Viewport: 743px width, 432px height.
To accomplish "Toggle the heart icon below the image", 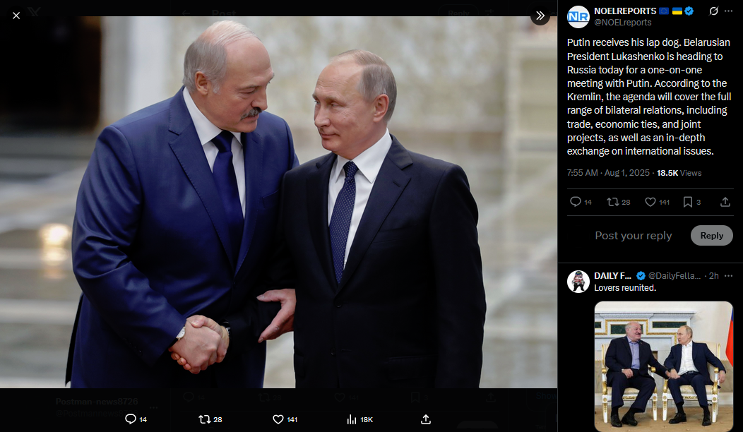I will pyautogui.click(x=278, y=419).
